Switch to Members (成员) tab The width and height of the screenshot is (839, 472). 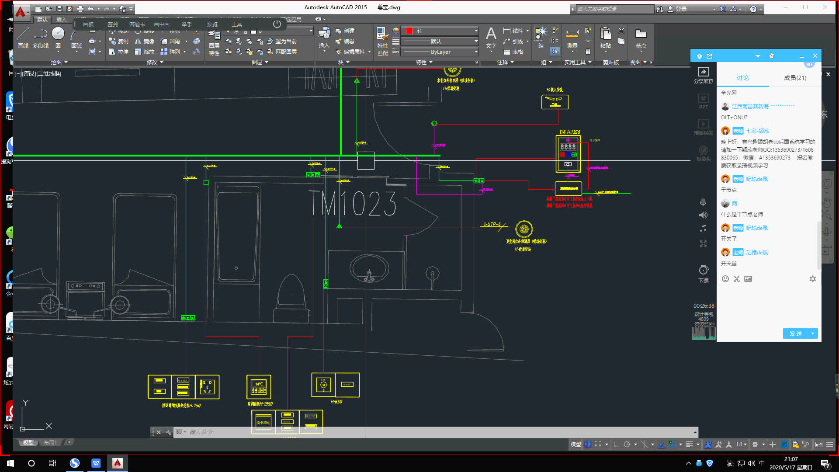coord(795,78)
